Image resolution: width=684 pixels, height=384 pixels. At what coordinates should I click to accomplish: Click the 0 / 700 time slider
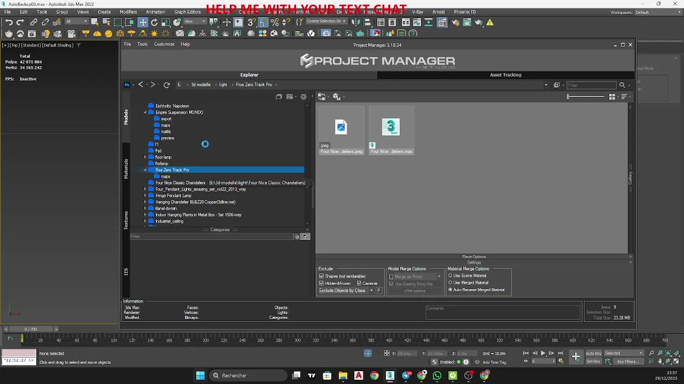coord(30,329)
